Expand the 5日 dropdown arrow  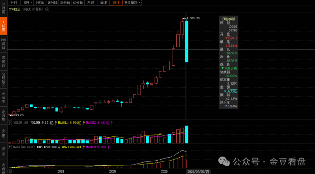click(31, 3)
